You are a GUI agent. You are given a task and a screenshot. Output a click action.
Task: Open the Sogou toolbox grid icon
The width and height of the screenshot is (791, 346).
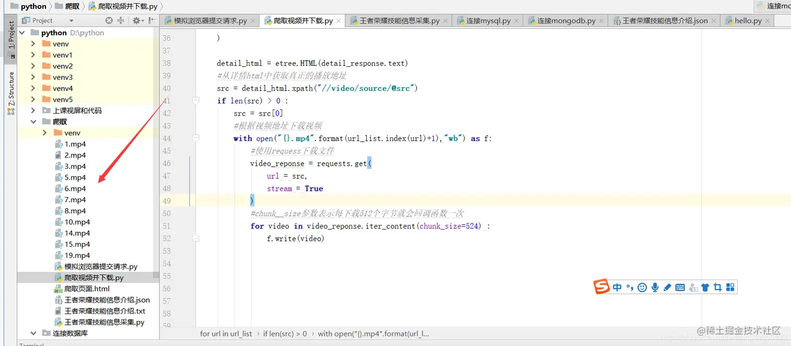pos(730,287)
